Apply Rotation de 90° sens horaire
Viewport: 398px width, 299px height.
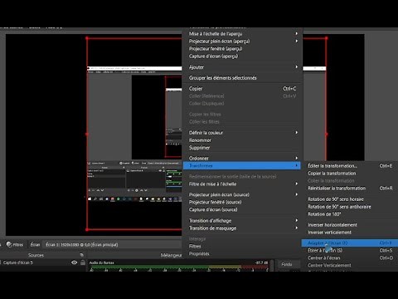[350, 199]
